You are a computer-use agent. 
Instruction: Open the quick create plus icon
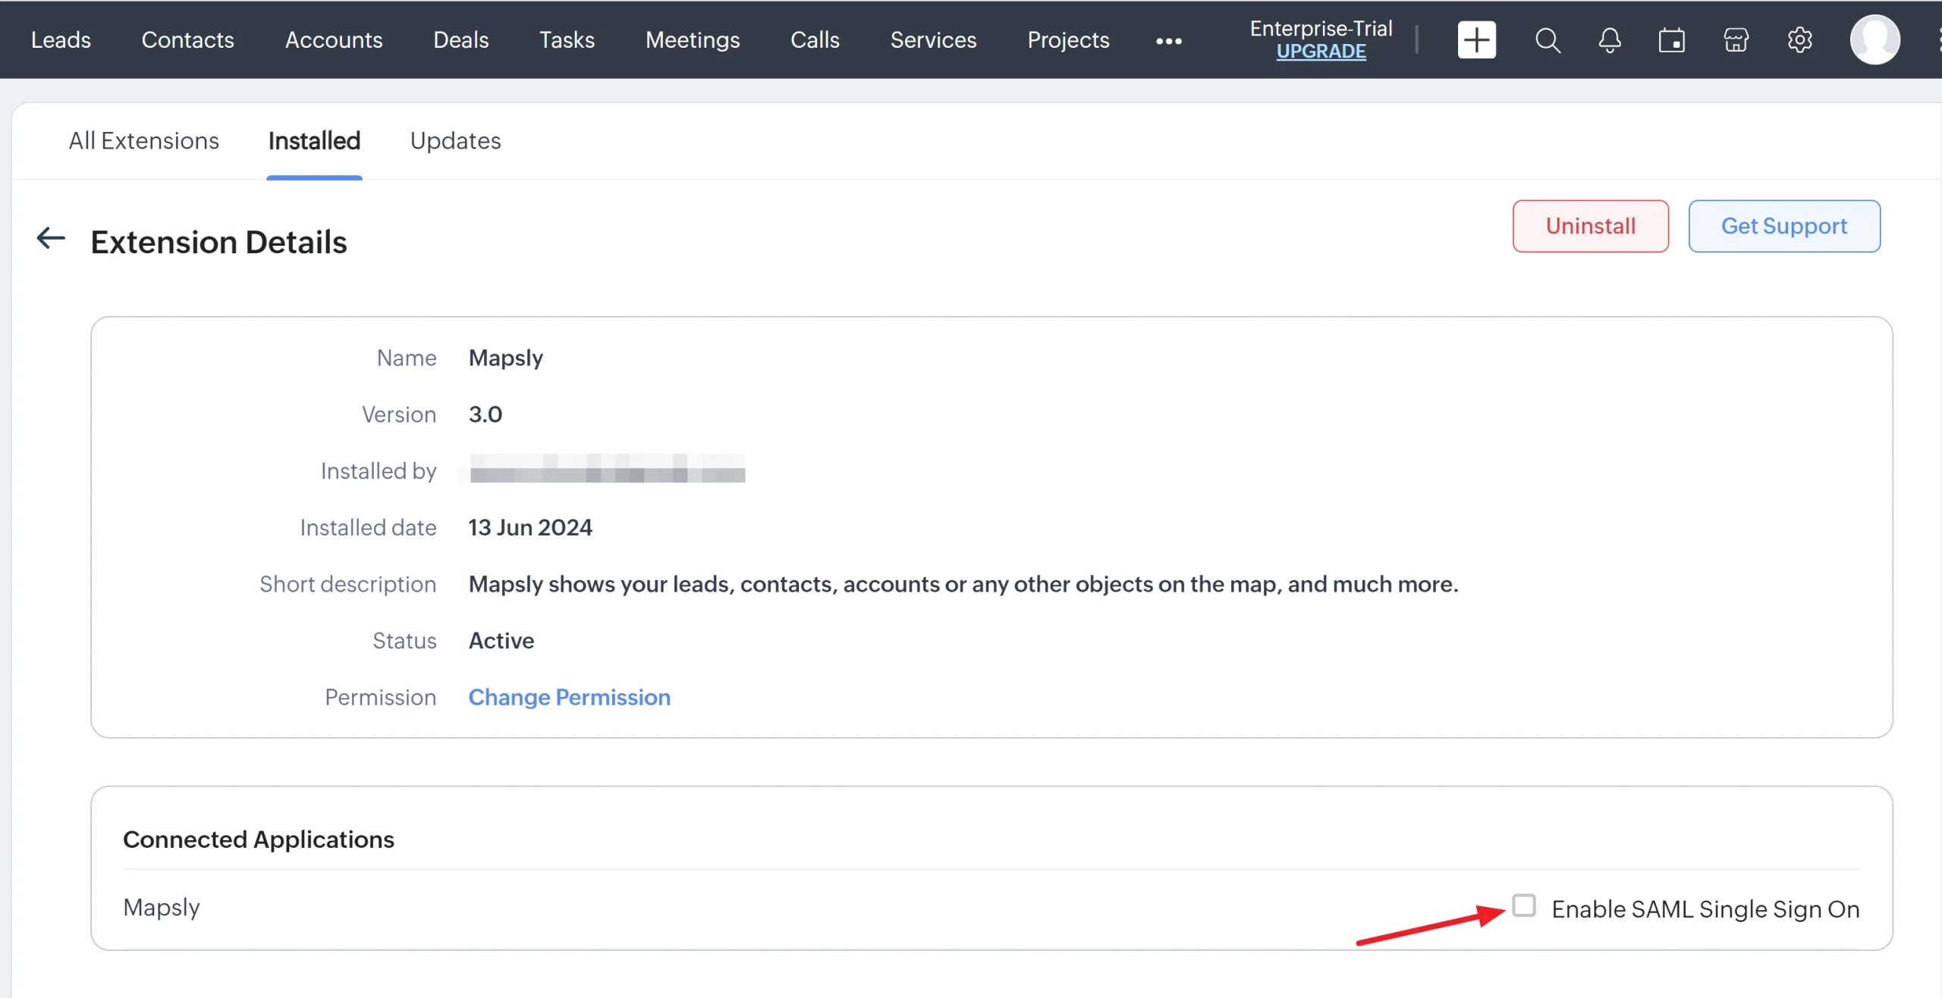coord(1476,39)
